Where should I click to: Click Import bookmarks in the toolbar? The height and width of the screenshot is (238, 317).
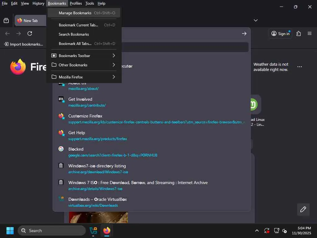(x=24, y=44)
